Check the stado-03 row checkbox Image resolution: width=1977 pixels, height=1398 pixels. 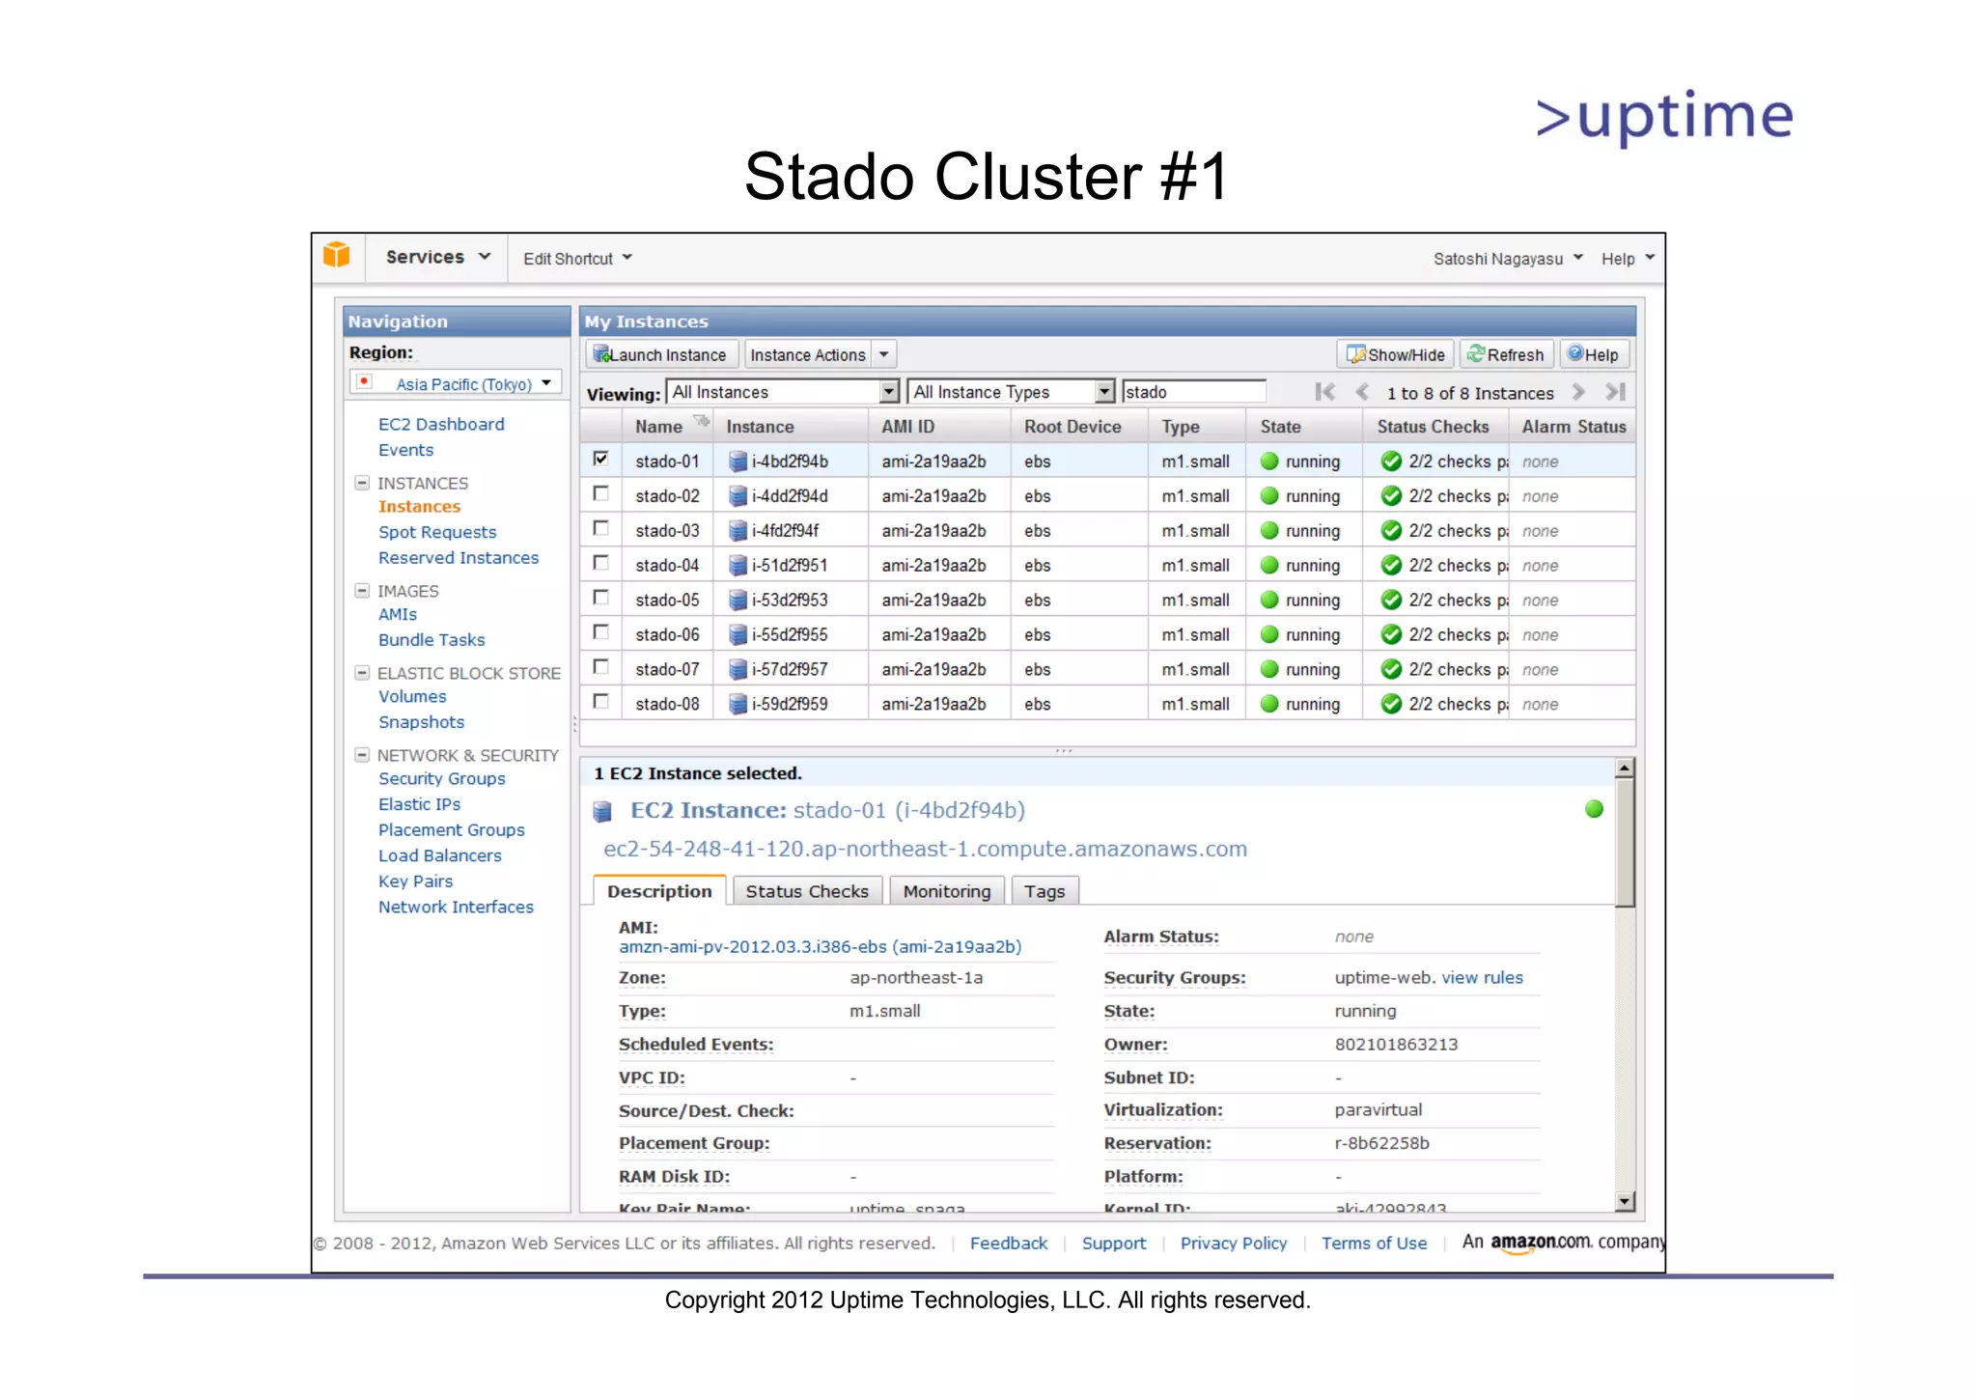pos(600,528)
